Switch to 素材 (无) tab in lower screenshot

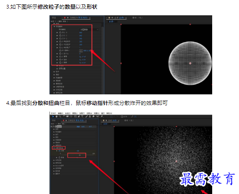[129, 120]
